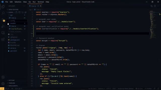Open the Selection menu
161x90 pixels.
coord(18,2)
